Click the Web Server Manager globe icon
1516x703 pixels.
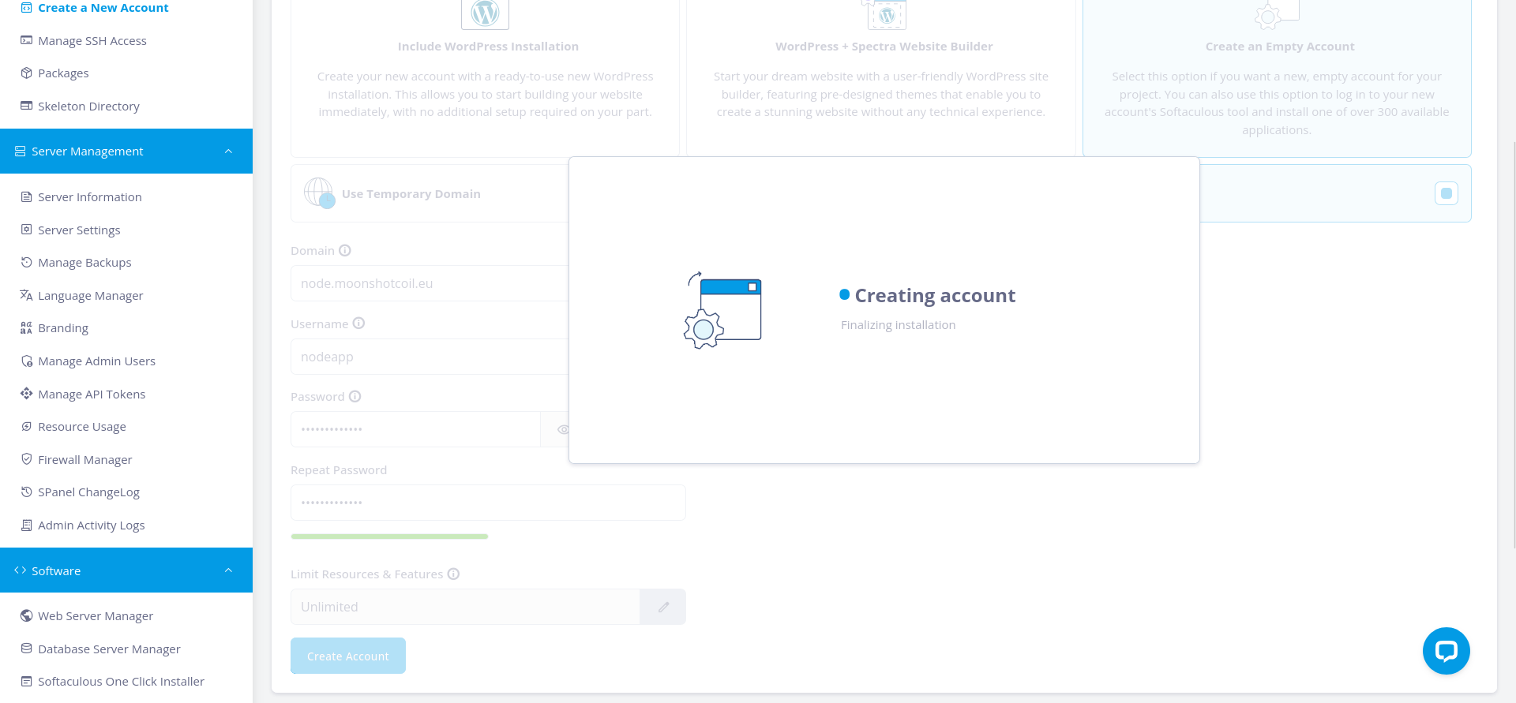26,615
